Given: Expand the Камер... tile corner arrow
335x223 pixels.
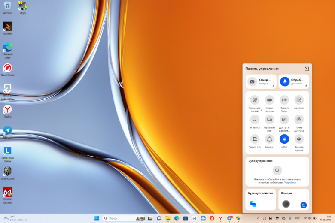Looking at the screenshot, I should click(273, 86).
